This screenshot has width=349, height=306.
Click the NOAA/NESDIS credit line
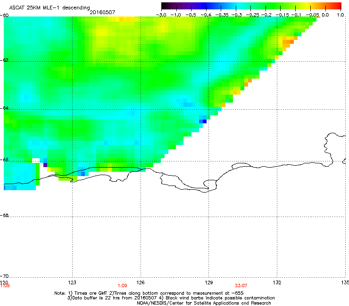(x=204, y=303)
